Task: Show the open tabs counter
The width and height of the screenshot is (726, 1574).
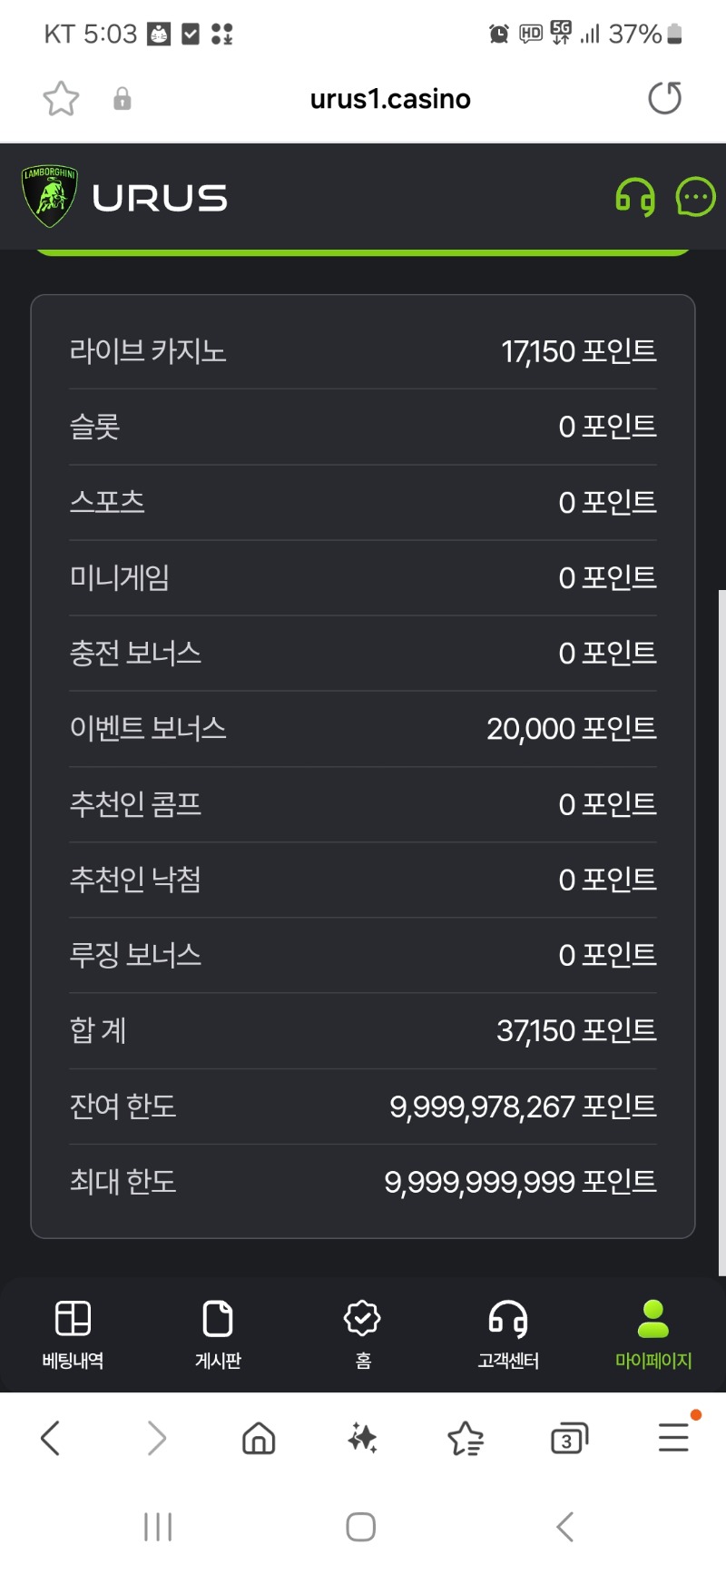Action: 569,1439
